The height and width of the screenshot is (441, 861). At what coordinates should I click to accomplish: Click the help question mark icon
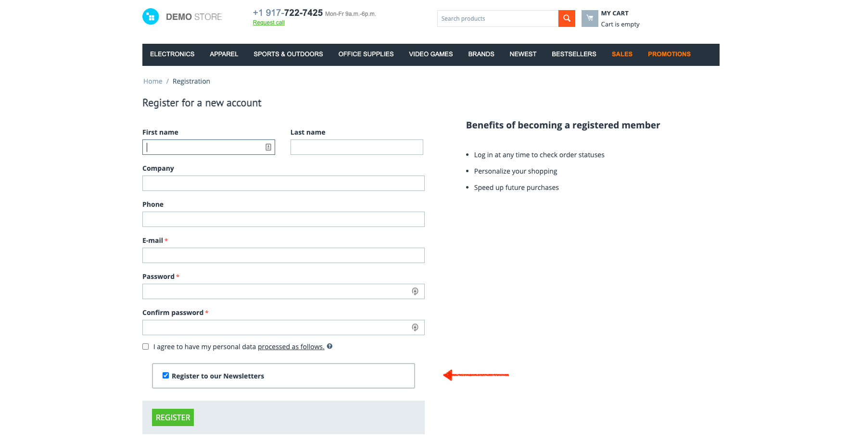click(329, 346)
